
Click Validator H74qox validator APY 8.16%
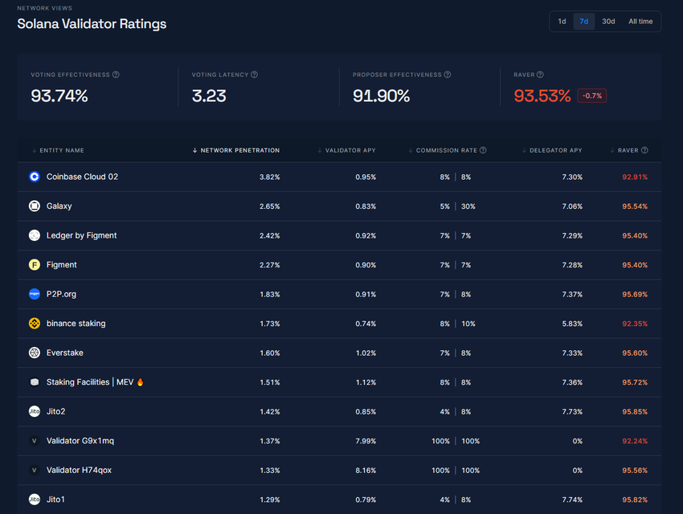(366, 471)
